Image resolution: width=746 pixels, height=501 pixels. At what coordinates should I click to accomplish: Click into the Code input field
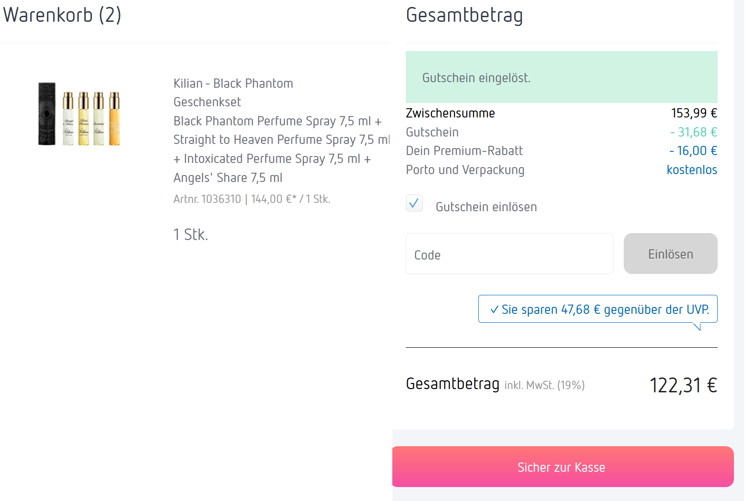(509, 254)
